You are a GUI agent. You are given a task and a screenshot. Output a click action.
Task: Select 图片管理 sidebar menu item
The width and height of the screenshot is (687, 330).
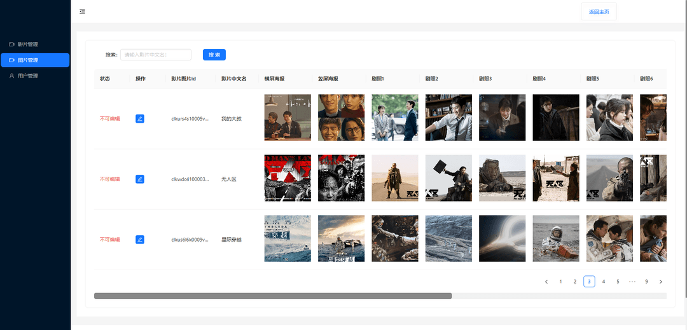click(35, 60)
